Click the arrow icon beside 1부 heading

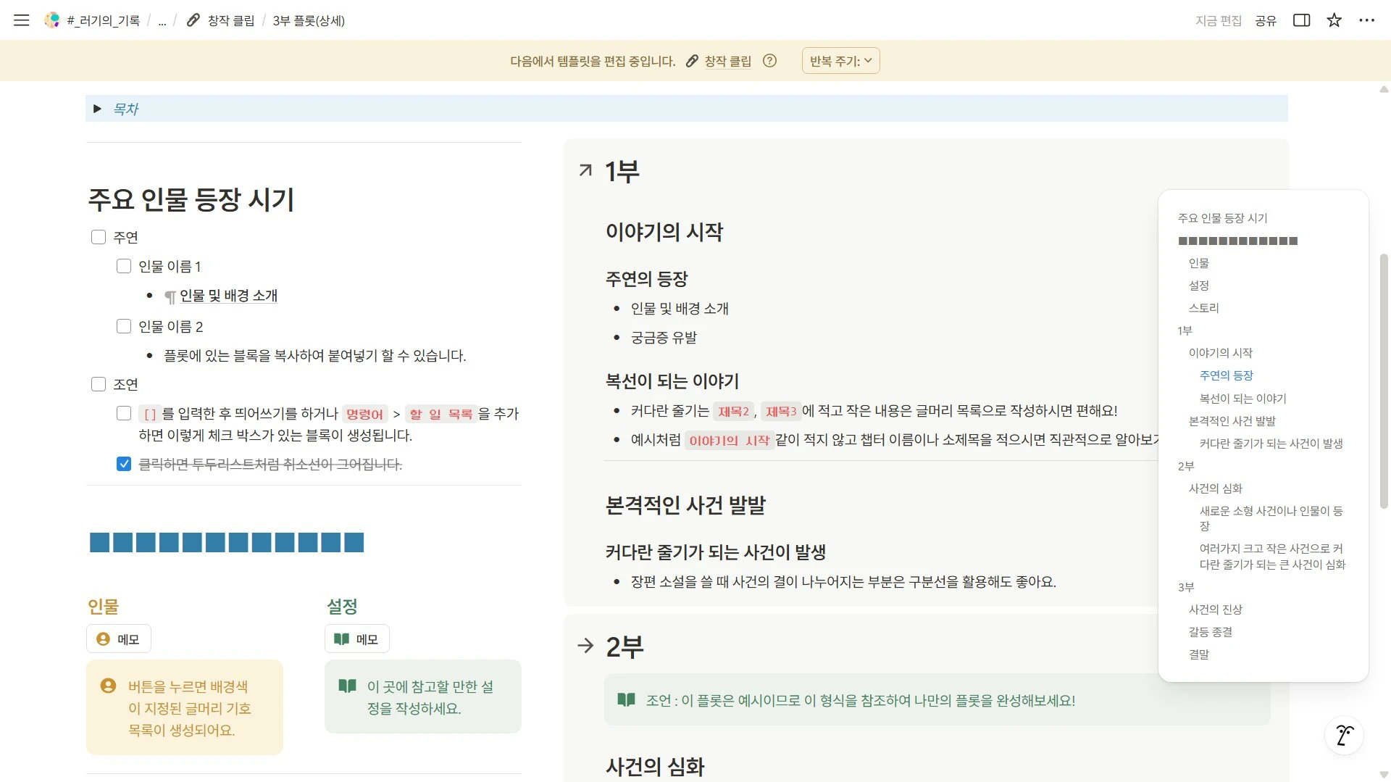[585, 171]
